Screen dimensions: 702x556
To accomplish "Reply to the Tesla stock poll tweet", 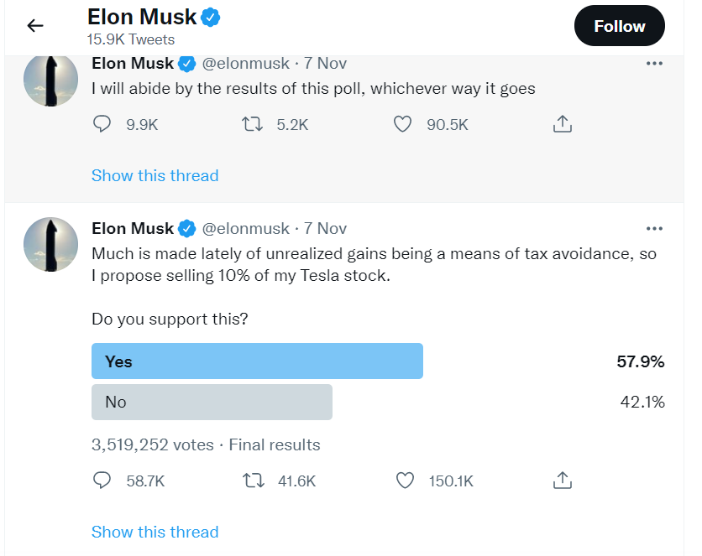I will point(102,481).
